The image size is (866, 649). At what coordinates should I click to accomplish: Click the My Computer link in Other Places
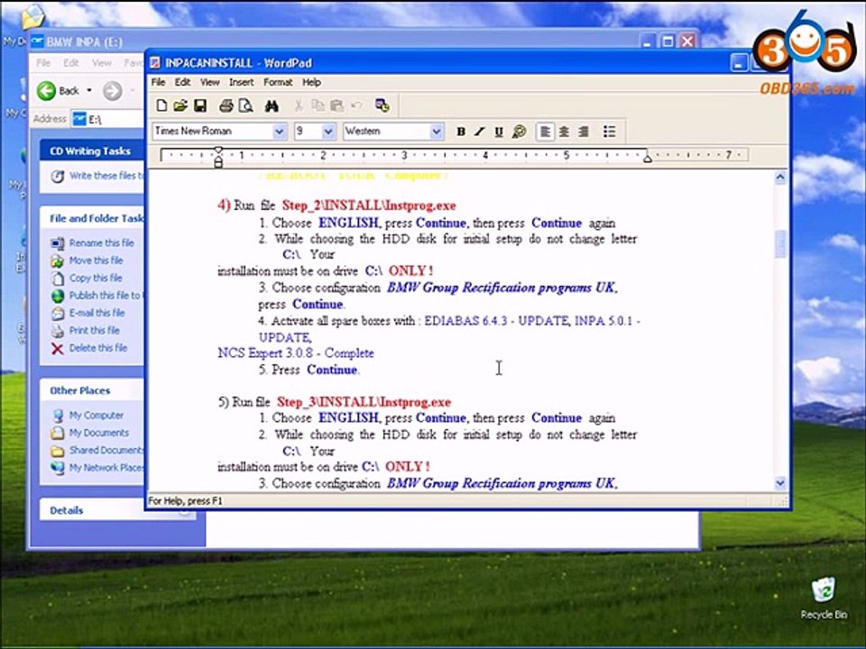(x=97, y=416)
